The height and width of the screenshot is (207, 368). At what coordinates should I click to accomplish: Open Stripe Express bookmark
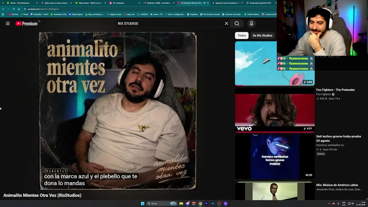coord(76,14)
